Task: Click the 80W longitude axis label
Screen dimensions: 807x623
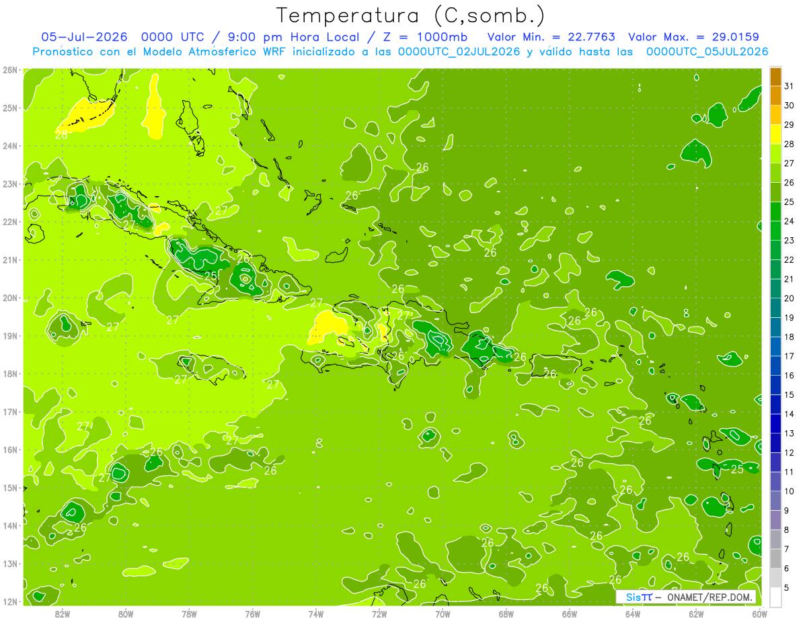Action: 126,614
